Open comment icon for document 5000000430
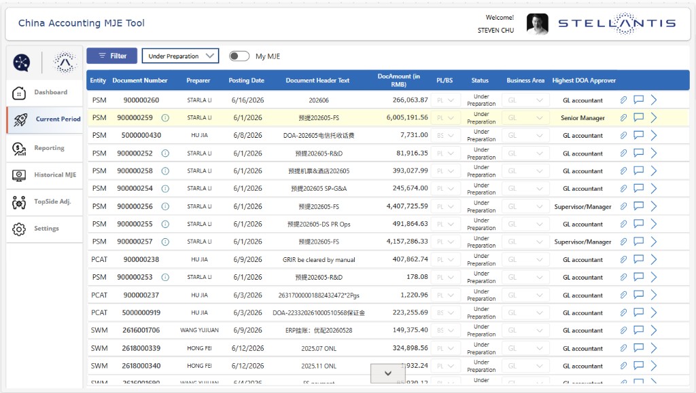Viewport: 696px width, 393px height. tap(638, 134)
